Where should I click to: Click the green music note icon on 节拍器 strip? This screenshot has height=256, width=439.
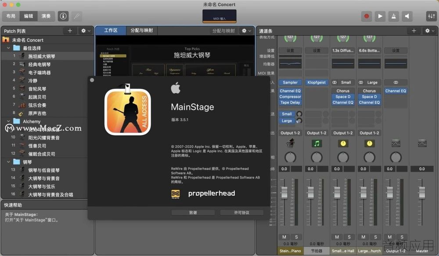point(317,143)
